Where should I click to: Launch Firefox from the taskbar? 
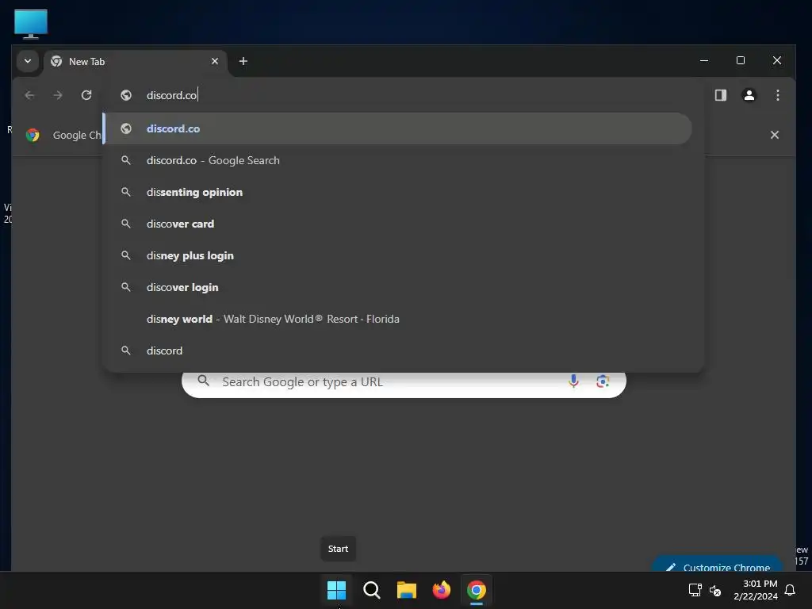(x=441, y=590)
